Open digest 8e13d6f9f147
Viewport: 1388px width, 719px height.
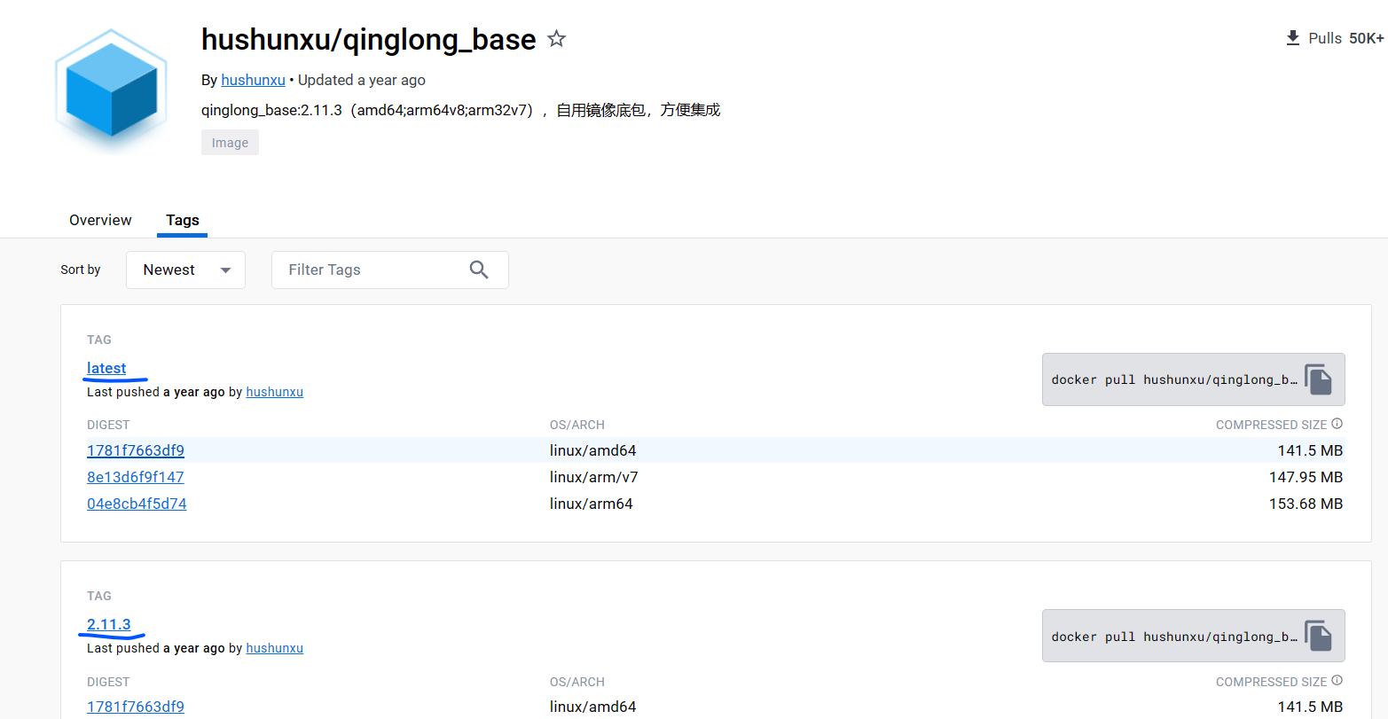tap(135, 477)
